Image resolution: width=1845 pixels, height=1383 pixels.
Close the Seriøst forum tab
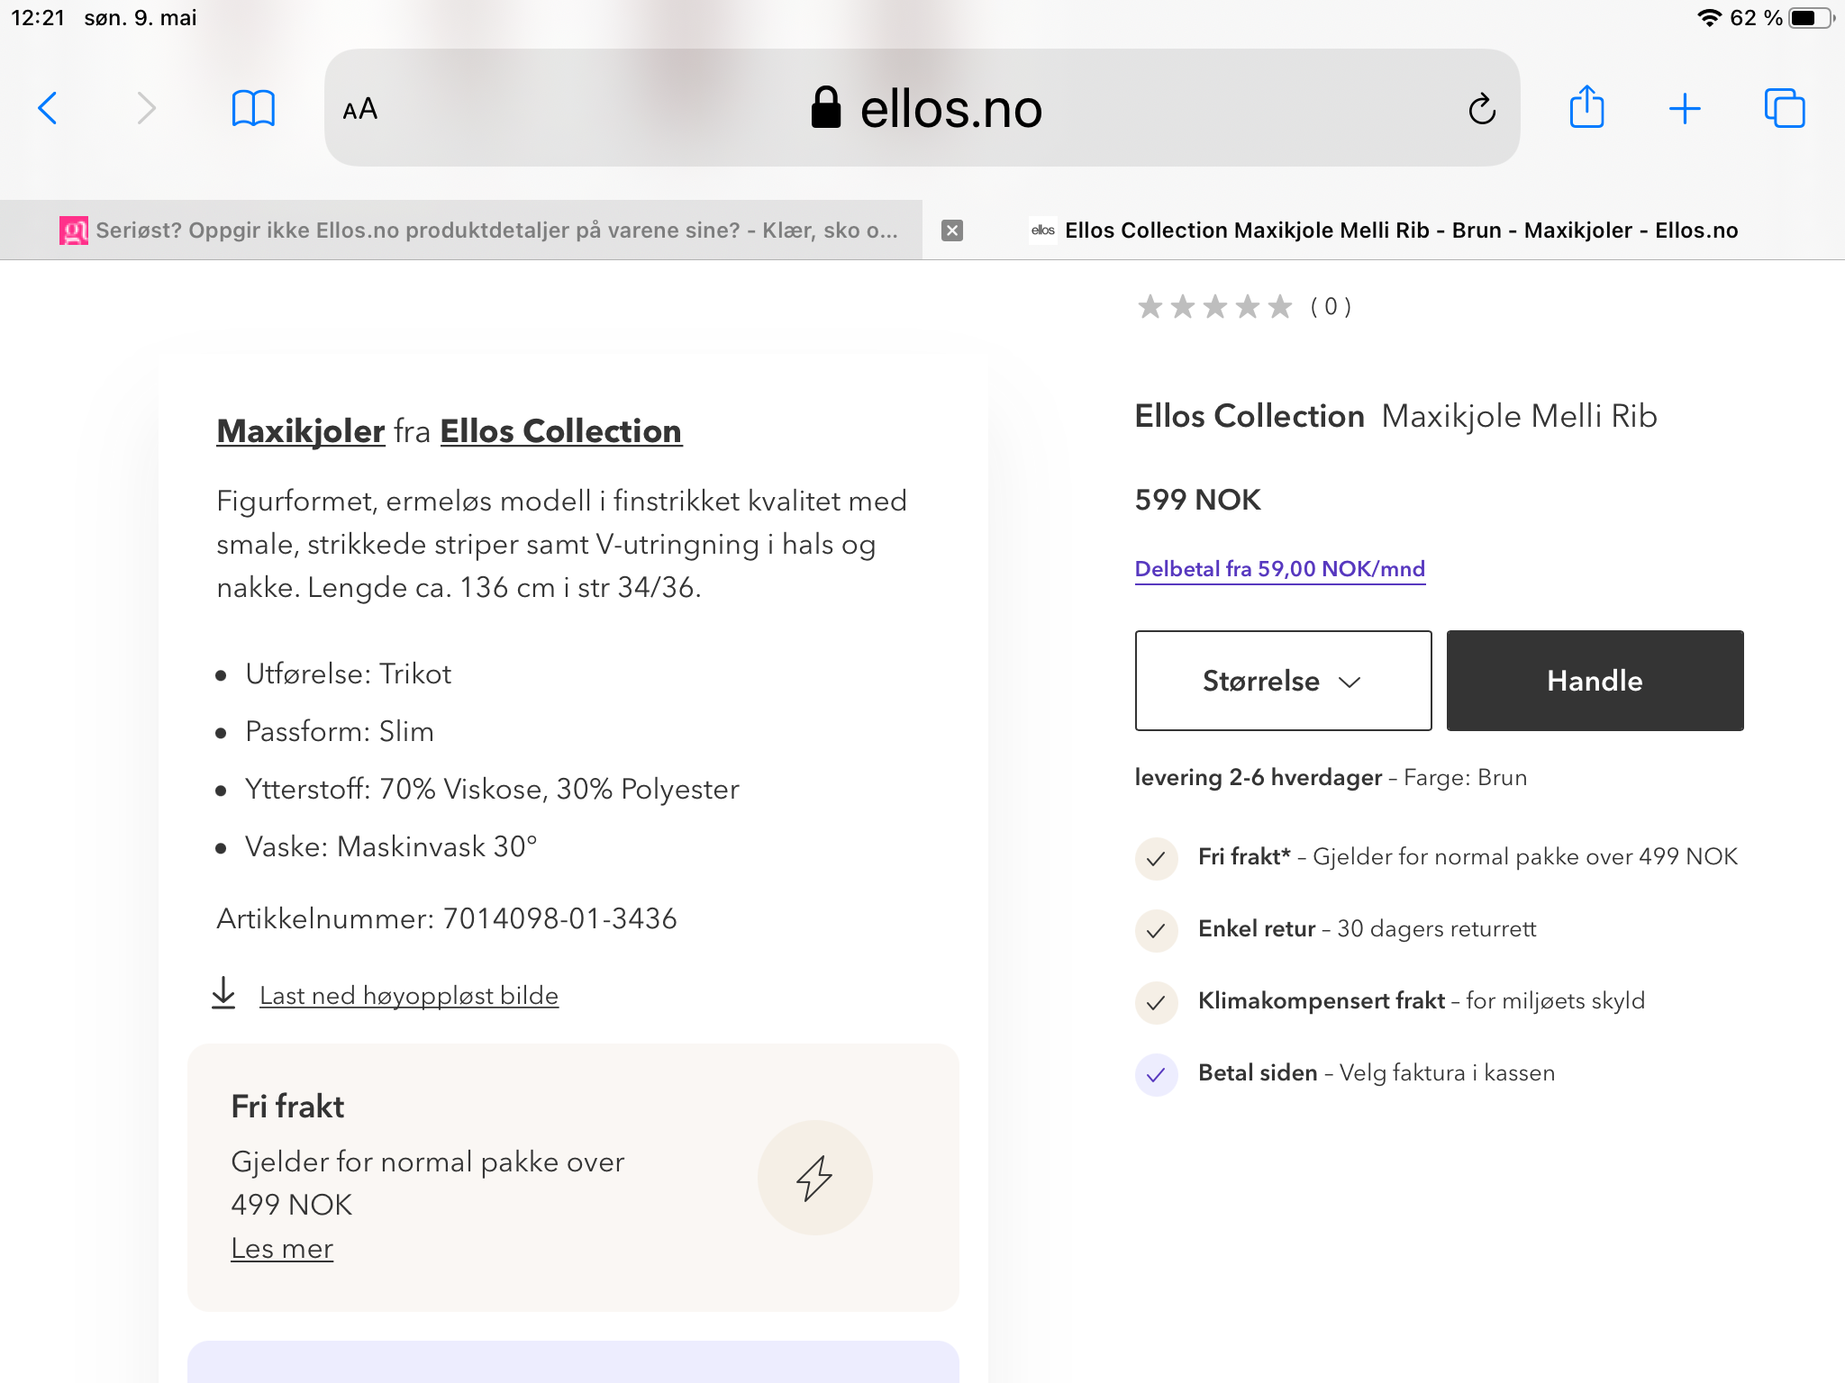952,230
